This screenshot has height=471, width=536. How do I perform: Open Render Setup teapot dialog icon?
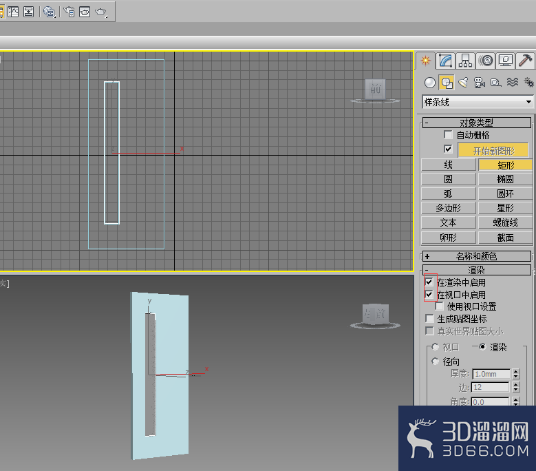pyautogui.click(x=69, y=12)
